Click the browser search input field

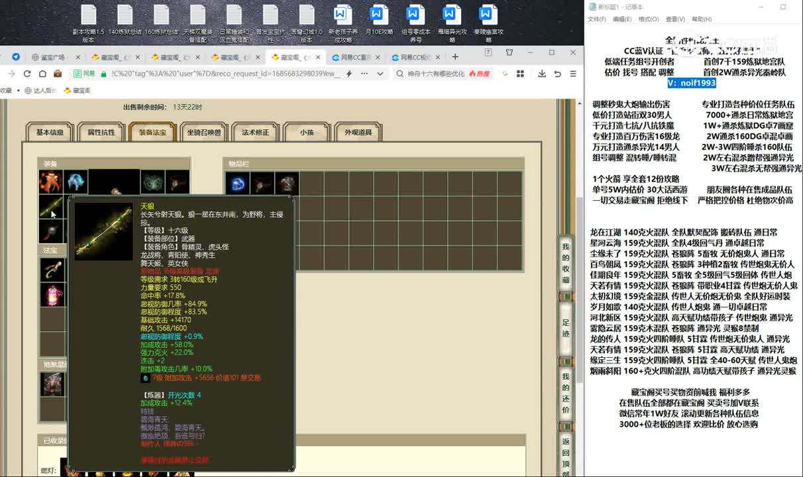pos(437,74)
